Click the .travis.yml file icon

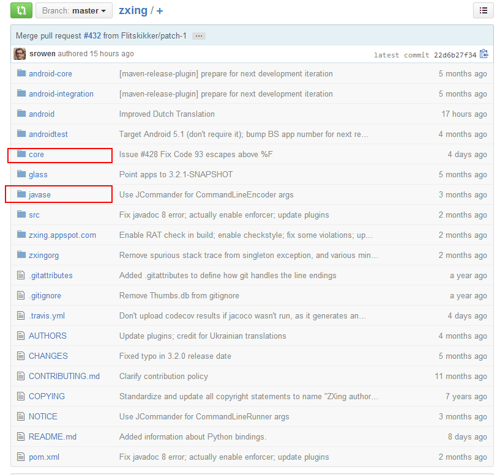pos(21,315)
